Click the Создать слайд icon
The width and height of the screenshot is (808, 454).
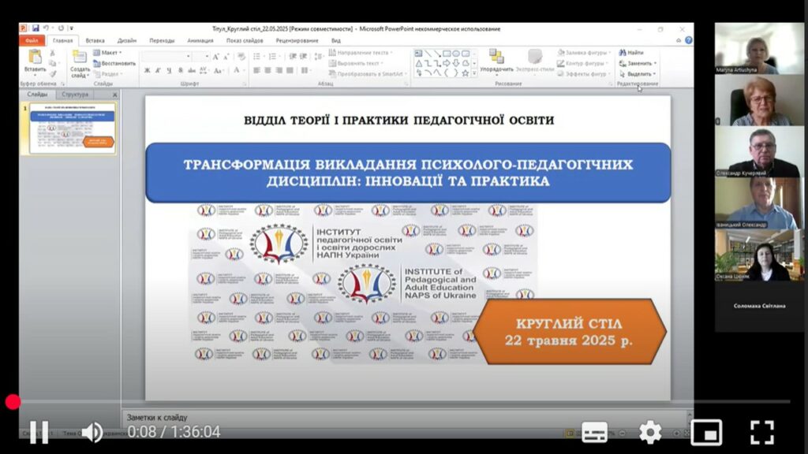click(80, 57)
